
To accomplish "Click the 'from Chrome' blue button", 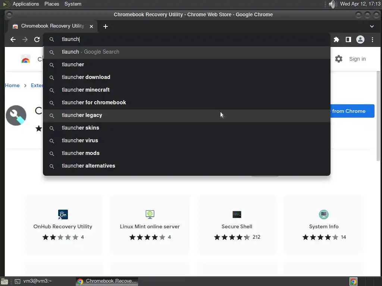I will [x=352, y=111].
